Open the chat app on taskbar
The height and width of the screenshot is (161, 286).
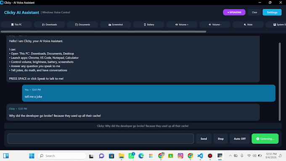(x=102, y=156)
